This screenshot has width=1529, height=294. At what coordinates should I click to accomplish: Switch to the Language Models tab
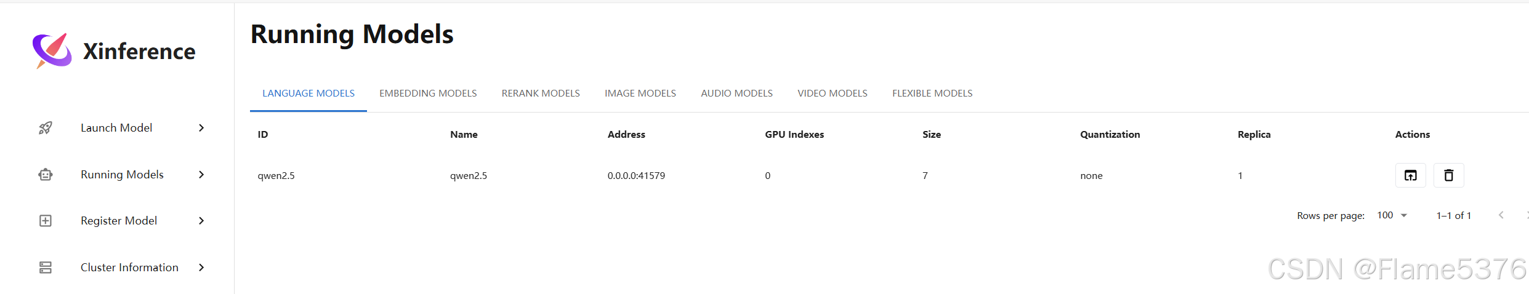click(x=309, y=93)
